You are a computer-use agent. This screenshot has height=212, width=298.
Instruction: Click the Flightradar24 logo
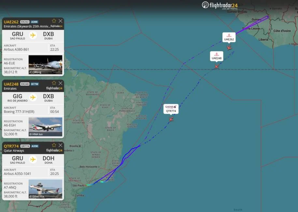[x=220, y=5]
